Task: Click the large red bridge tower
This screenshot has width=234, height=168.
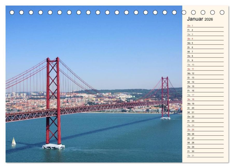Action: click(x=53, y=103)
